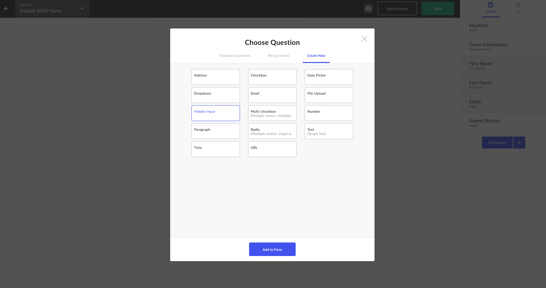Open the Default RSVP Form dropdown
546x288 pixels.
pos(52,9)
